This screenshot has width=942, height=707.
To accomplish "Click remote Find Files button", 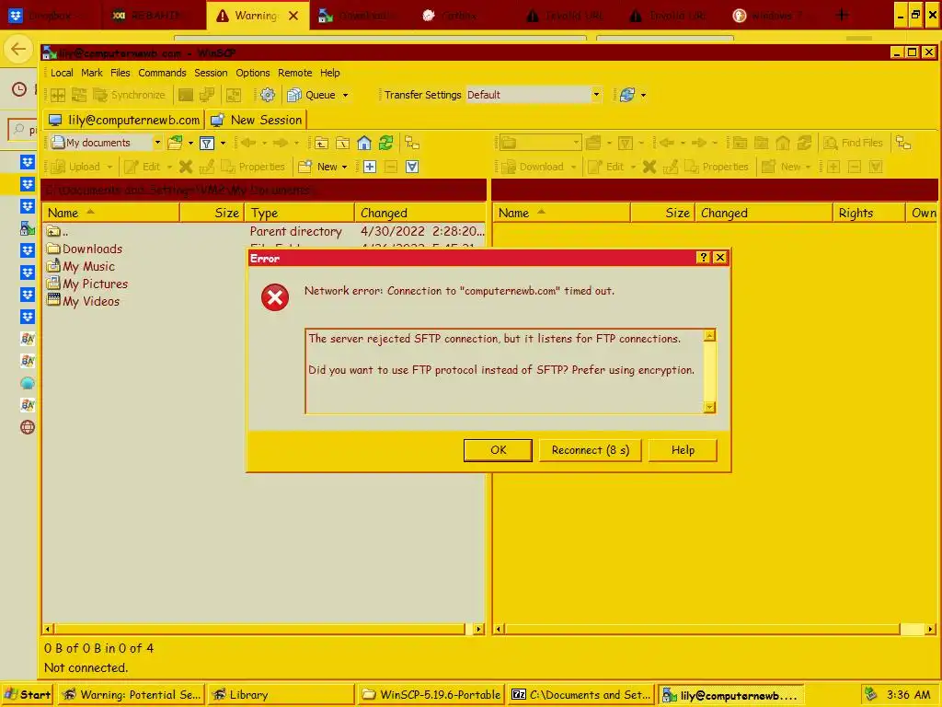I will tap(853, 143).
